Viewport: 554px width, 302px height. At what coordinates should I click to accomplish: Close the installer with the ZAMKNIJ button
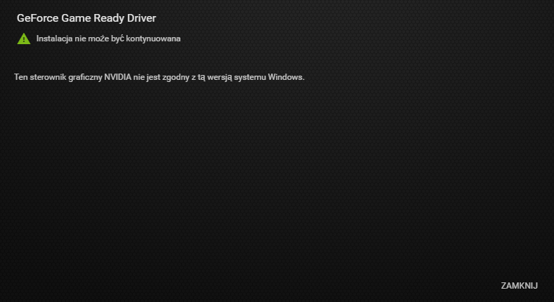pyautogui.click(x=519, y=286)
